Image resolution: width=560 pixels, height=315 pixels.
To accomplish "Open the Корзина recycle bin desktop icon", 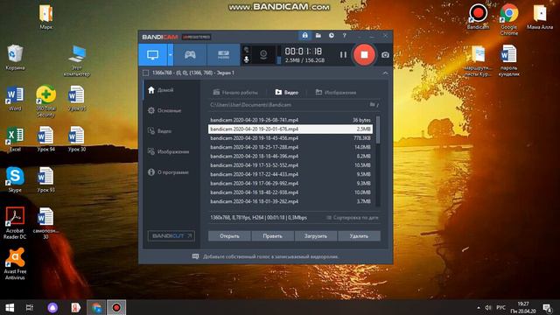I will [x=15, y=57].
